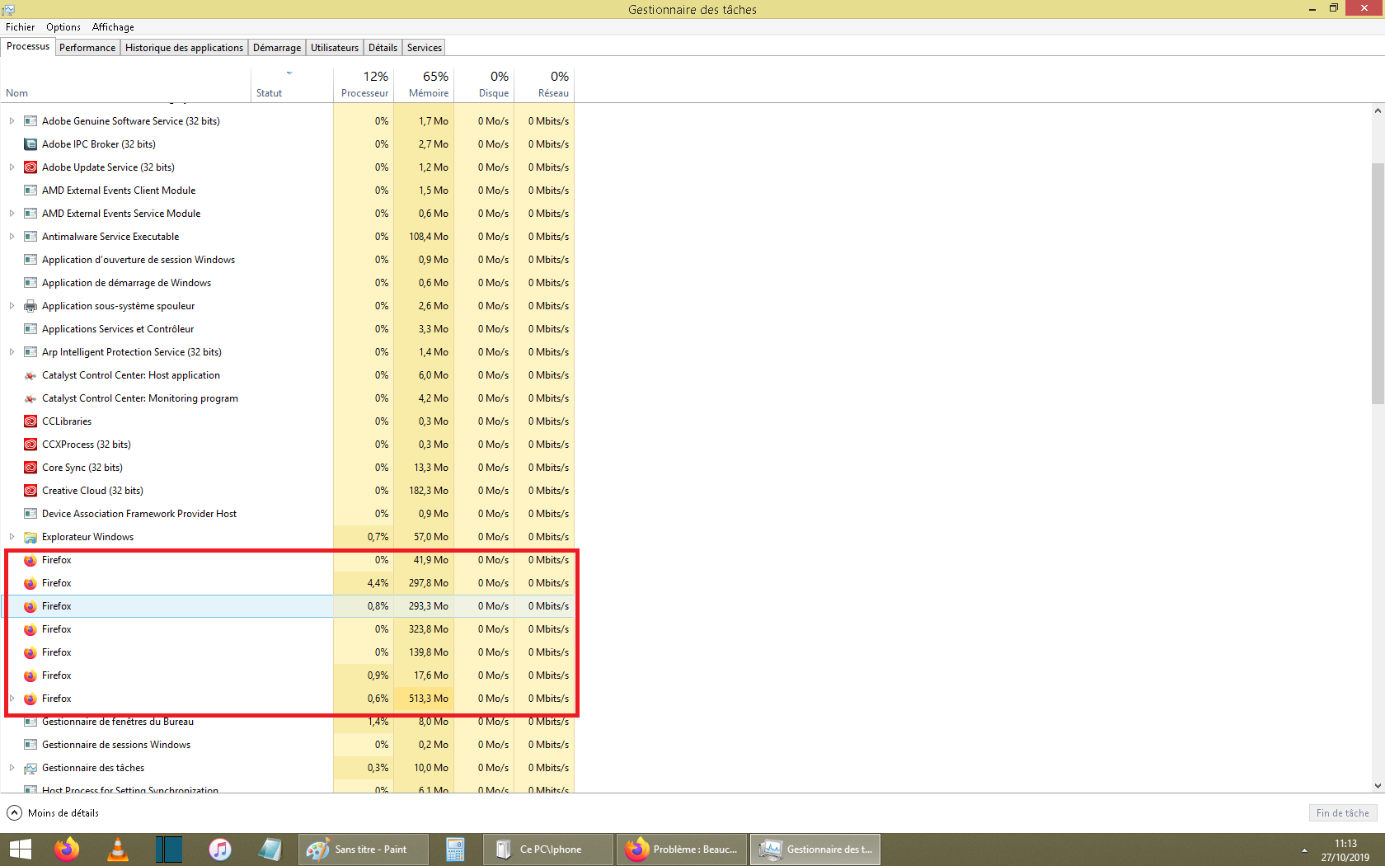Expand Adobe Update Service process

pos(12,167)
